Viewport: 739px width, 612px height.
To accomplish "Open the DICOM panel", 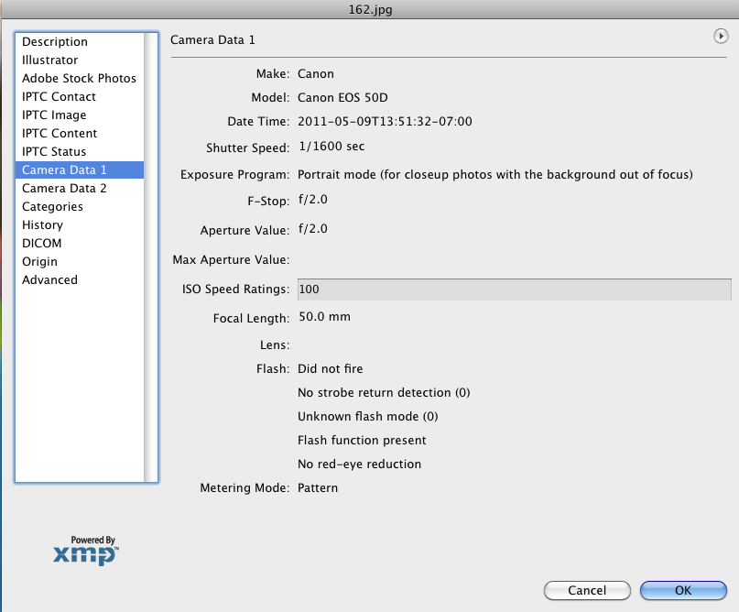I will (42, 244).
